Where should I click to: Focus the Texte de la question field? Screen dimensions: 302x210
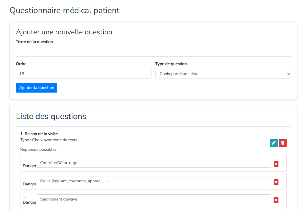click(153, 52)
